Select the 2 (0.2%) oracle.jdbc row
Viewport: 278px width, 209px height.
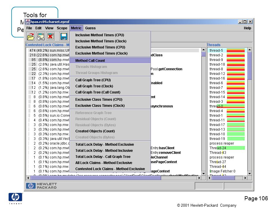[114, 143]
